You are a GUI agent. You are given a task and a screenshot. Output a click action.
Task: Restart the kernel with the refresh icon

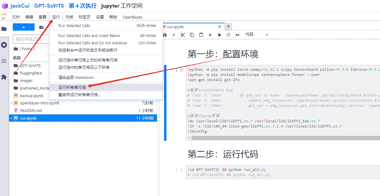point(228,35)
